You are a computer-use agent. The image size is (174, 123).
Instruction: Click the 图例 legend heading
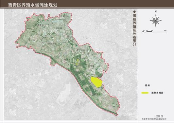pos(148,85)
